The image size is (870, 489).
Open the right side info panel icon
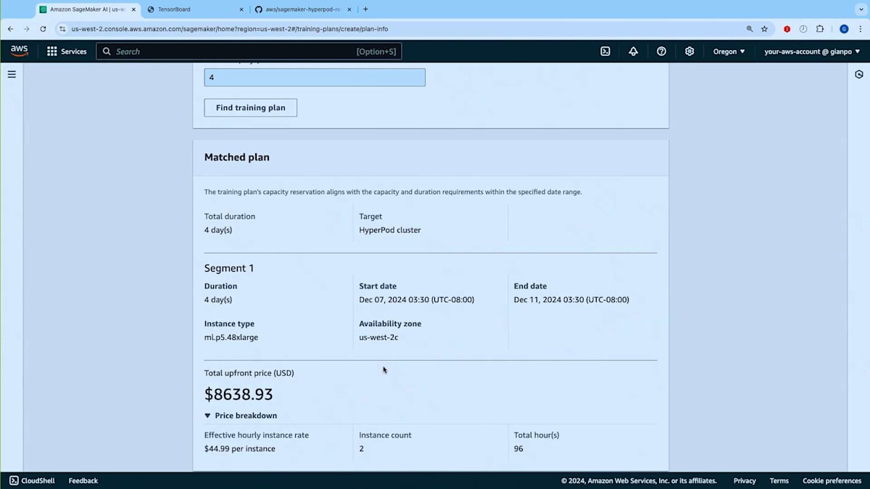(859, 74)
